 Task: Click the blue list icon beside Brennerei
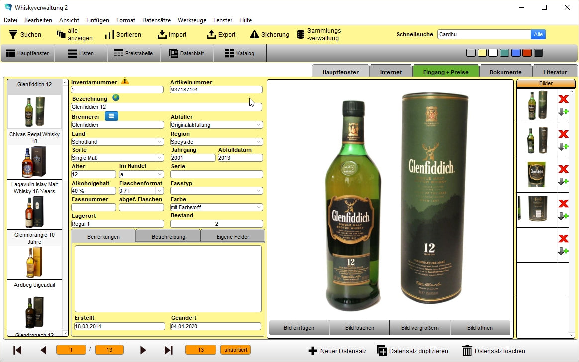point(111,116)
